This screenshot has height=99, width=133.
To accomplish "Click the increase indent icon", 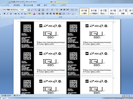I will coord(64,10).
